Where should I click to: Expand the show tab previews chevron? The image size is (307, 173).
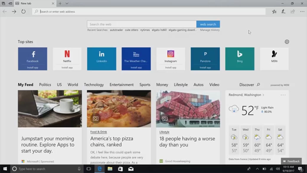pyautogui.click(x=67, y=4)
